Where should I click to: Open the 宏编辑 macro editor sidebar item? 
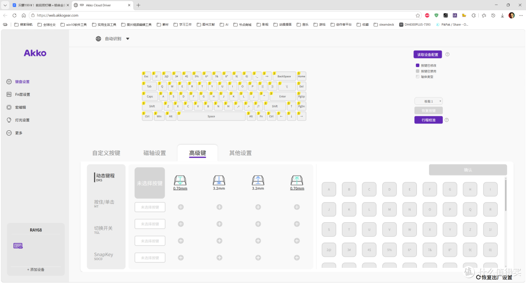[16, 107]
